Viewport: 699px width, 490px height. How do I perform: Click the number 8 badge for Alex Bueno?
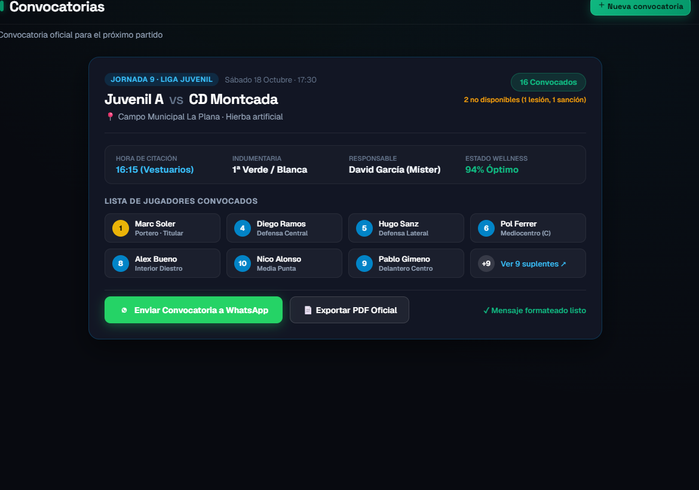[x=120, y=264]
